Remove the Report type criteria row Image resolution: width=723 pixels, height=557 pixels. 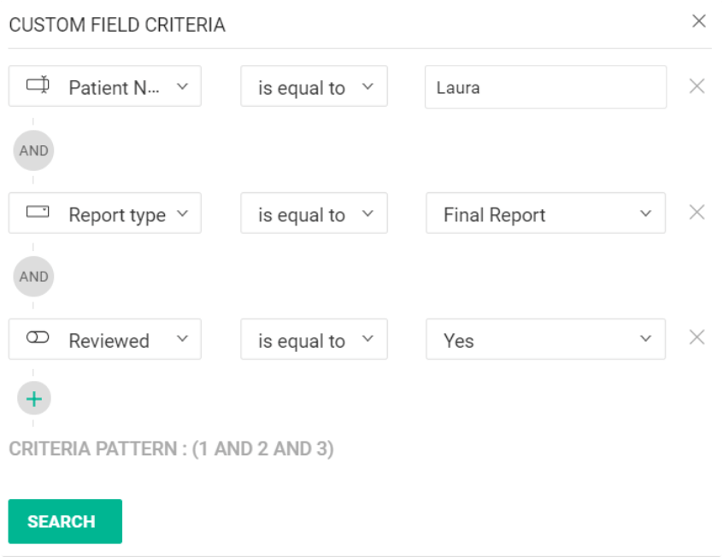[x=697, y=213]
